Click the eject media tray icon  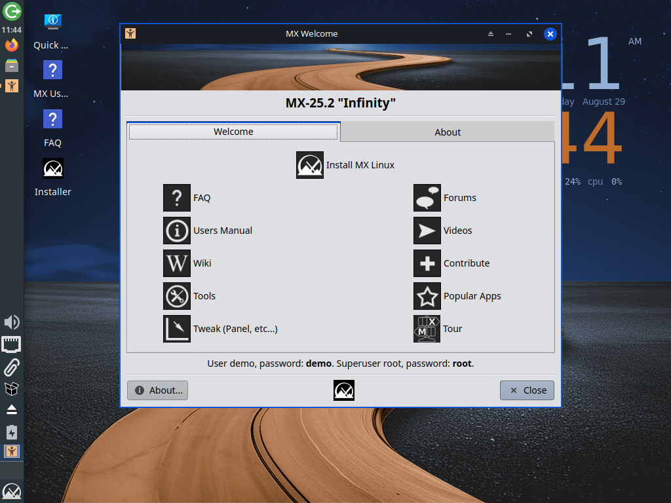point(12,410)
